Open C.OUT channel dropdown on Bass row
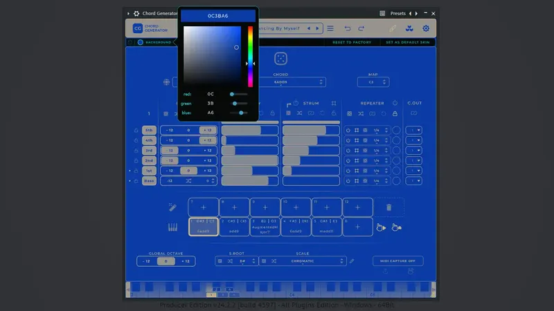This screenshot has height=311, width=554. coord(413,181)
